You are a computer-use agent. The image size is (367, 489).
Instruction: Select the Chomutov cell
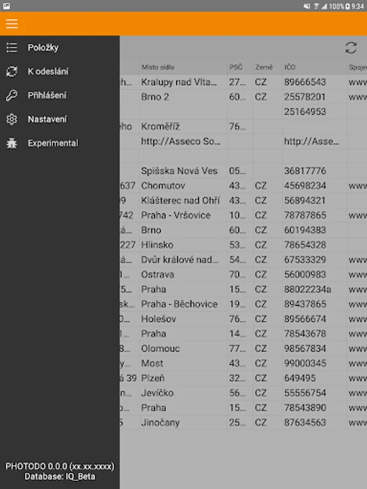tap(184, 186)
